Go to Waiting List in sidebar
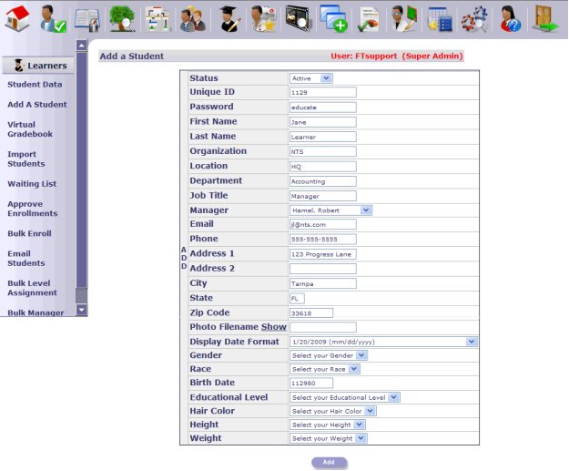The height and width of the screenshot is (471, 569). 32,184
